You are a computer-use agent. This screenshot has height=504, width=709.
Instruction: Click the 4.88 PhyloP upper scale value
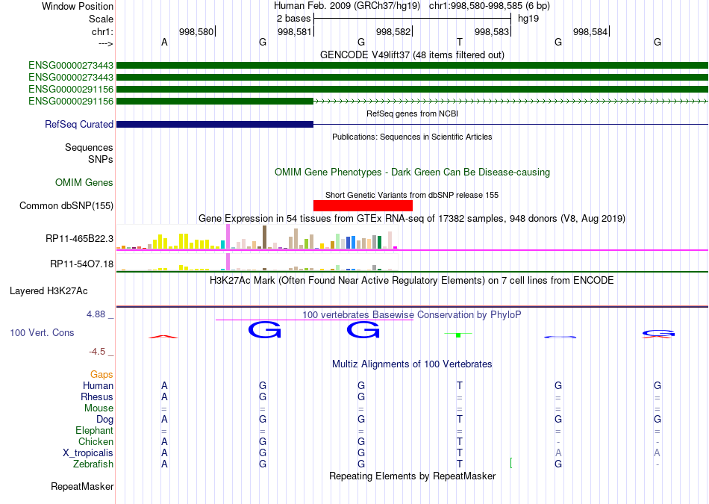[96, 314]
